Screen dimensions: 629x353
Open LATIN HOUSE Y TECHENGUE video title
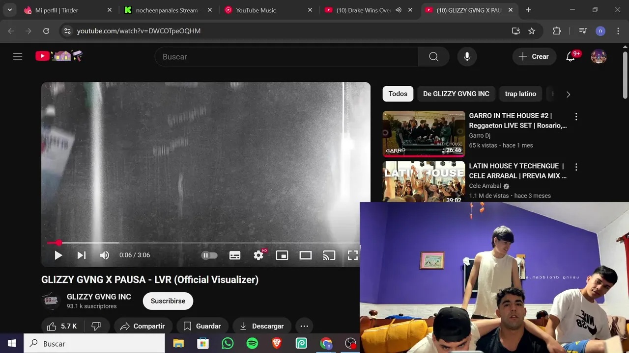(517, 171)
